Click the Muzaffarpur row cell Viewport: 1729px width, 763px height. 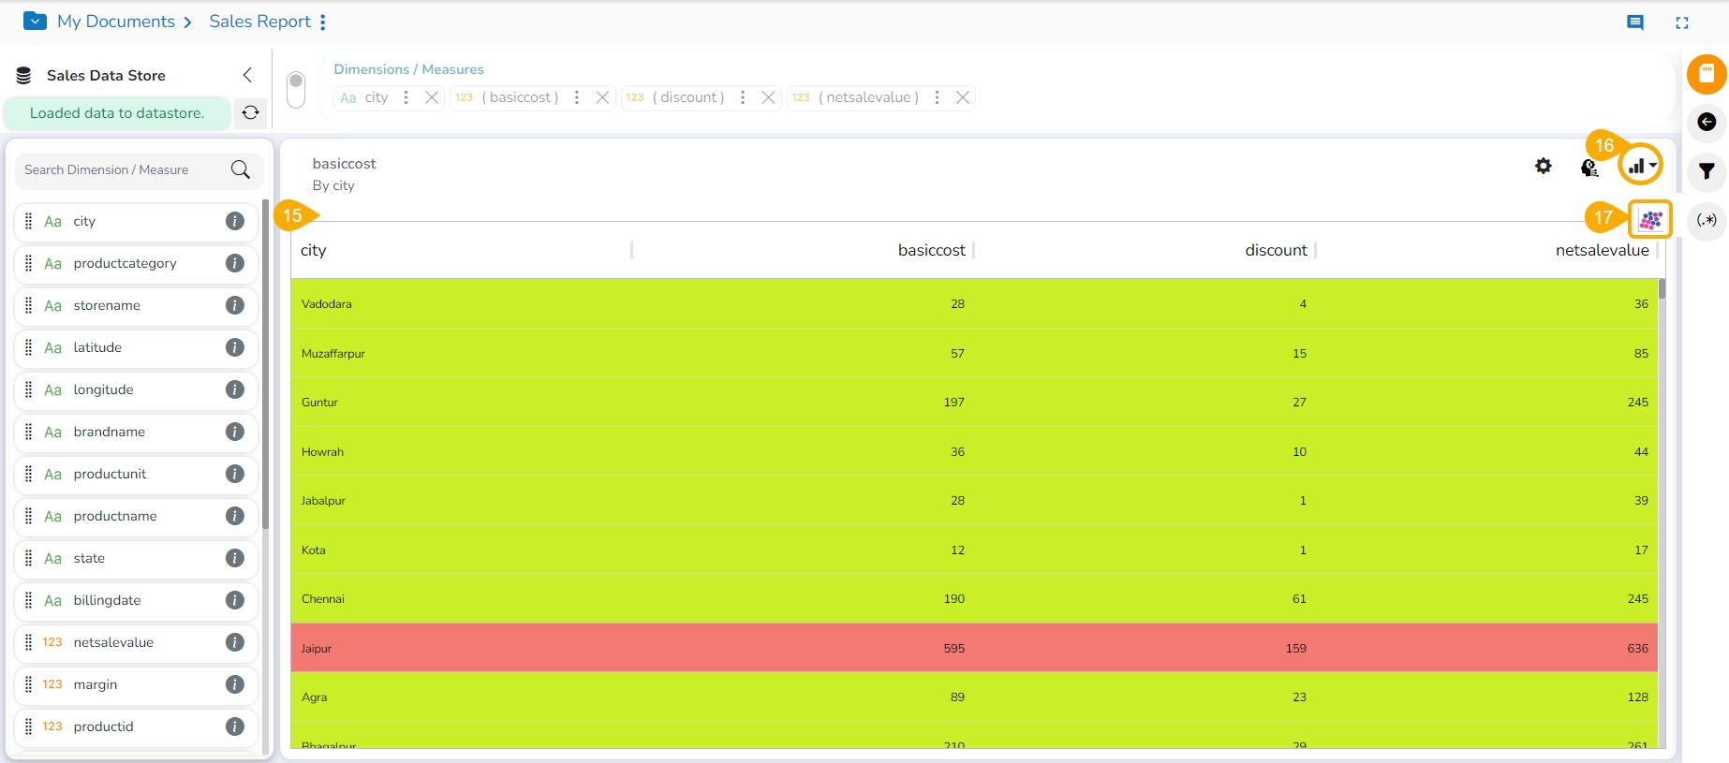333,353
